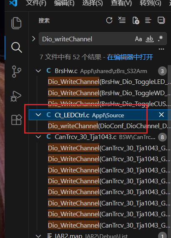Open the 选择(S) menu
The height and width of the screenshot is (238, 171).
click(x=93, y=3)
